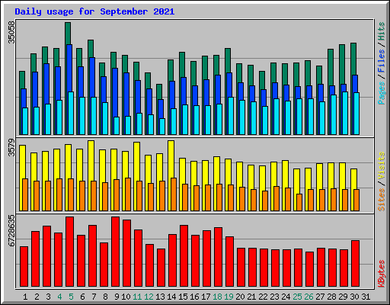The height and width of the screenshot is (305, 390).
Task: Click the green hits bar for day 7
Action: tap(91, 48)
